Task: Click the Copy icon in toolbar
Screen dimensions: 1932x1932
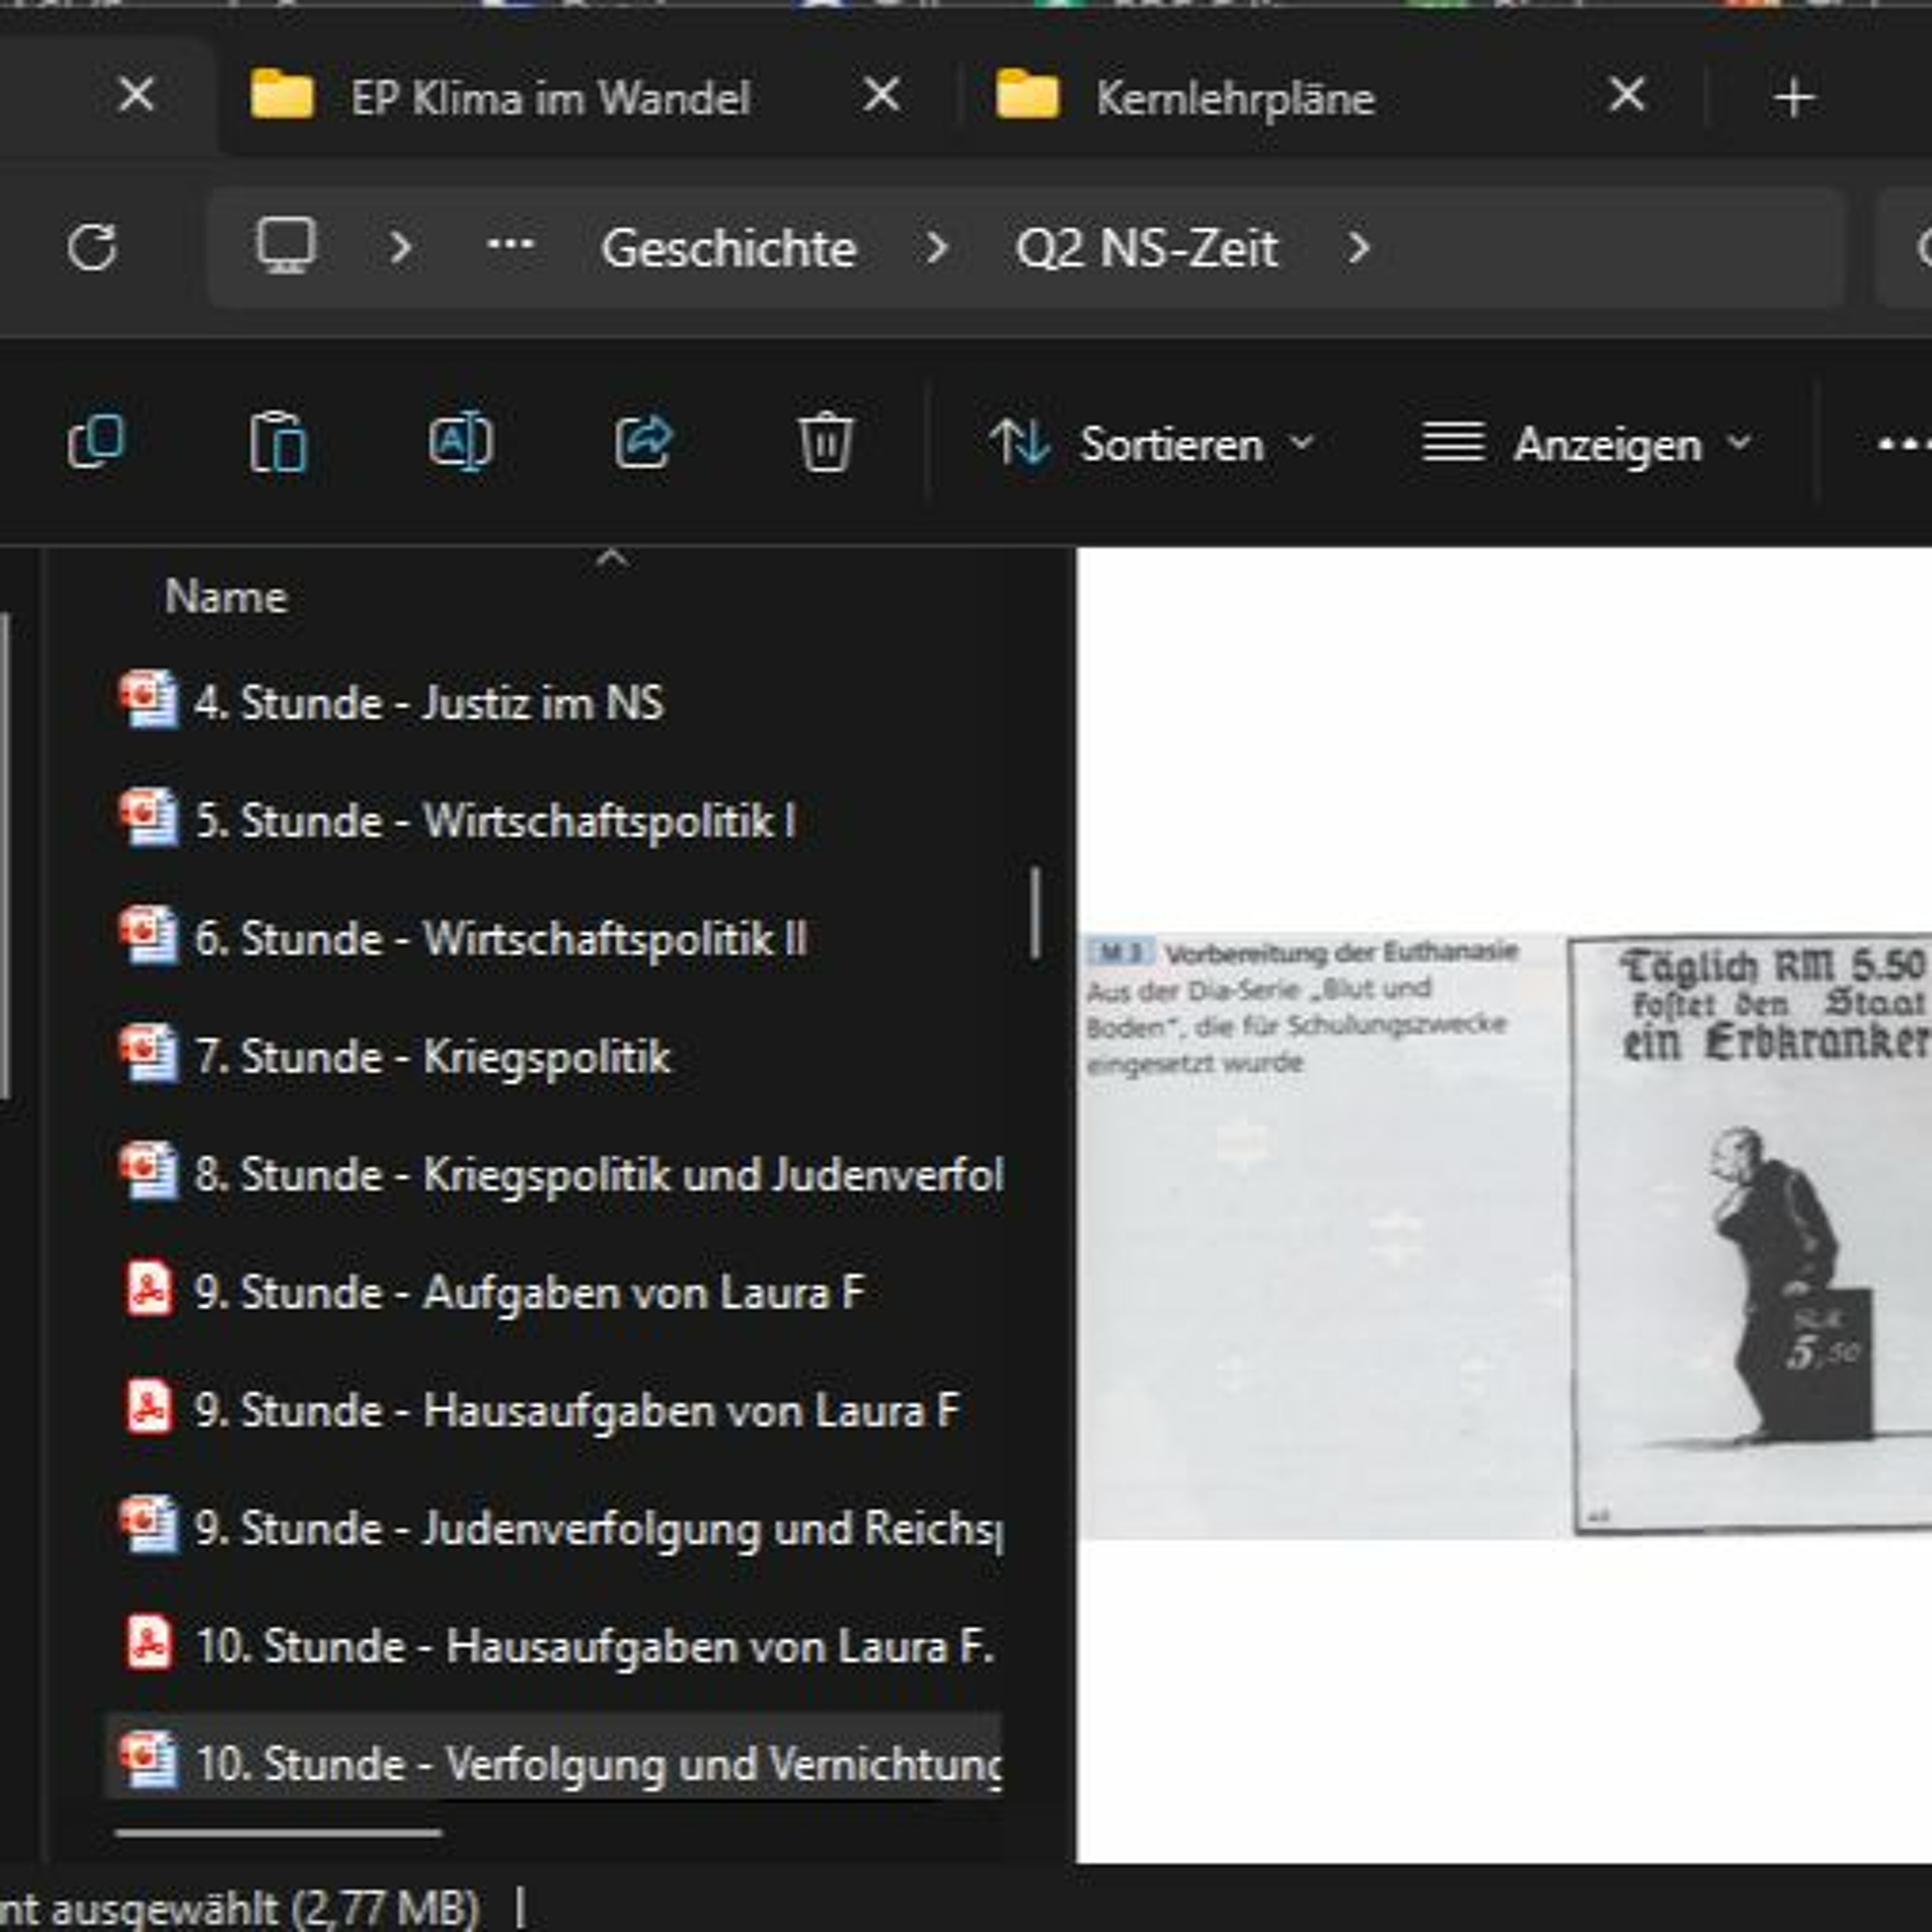Action: pyautogui.click(x=96, y=442)
